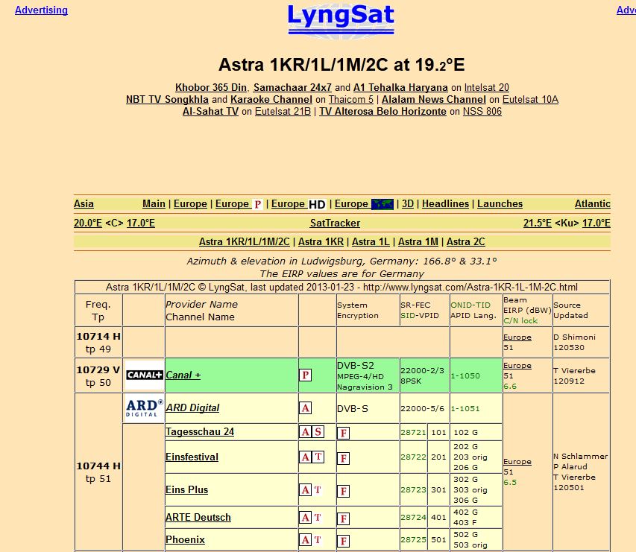Click the S icon beside Tagesschau 24

(x=318, y=432)
